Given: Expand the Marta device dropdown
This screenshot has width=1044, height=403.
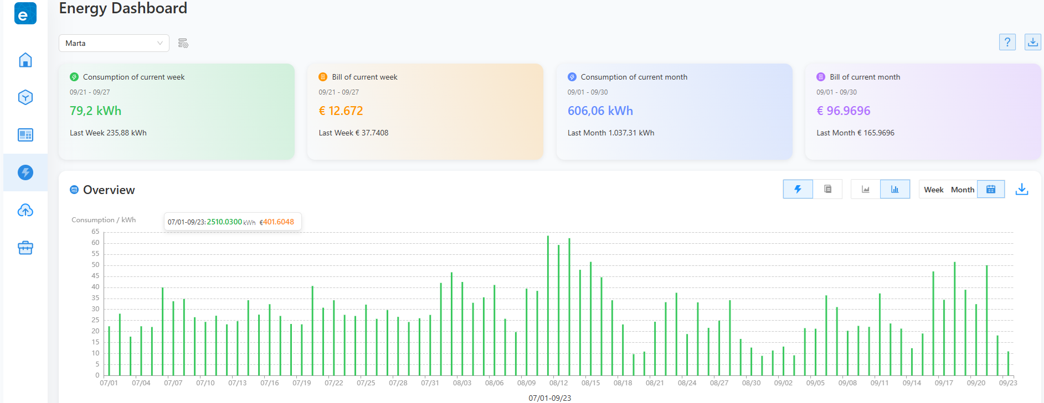Looking at the screenshot, I should [x=114, y=43].
